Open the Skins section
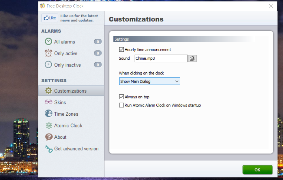283x180 pixels. pyautogui.click(x=61, y=102)
